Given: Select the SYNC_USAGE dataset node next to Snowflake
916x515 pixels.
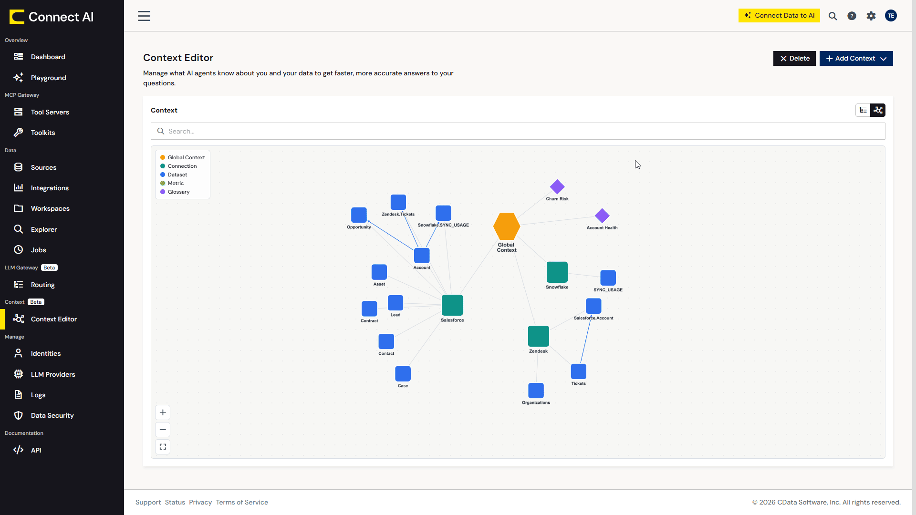Looking at the screenshot, I should tap(608, 278).
